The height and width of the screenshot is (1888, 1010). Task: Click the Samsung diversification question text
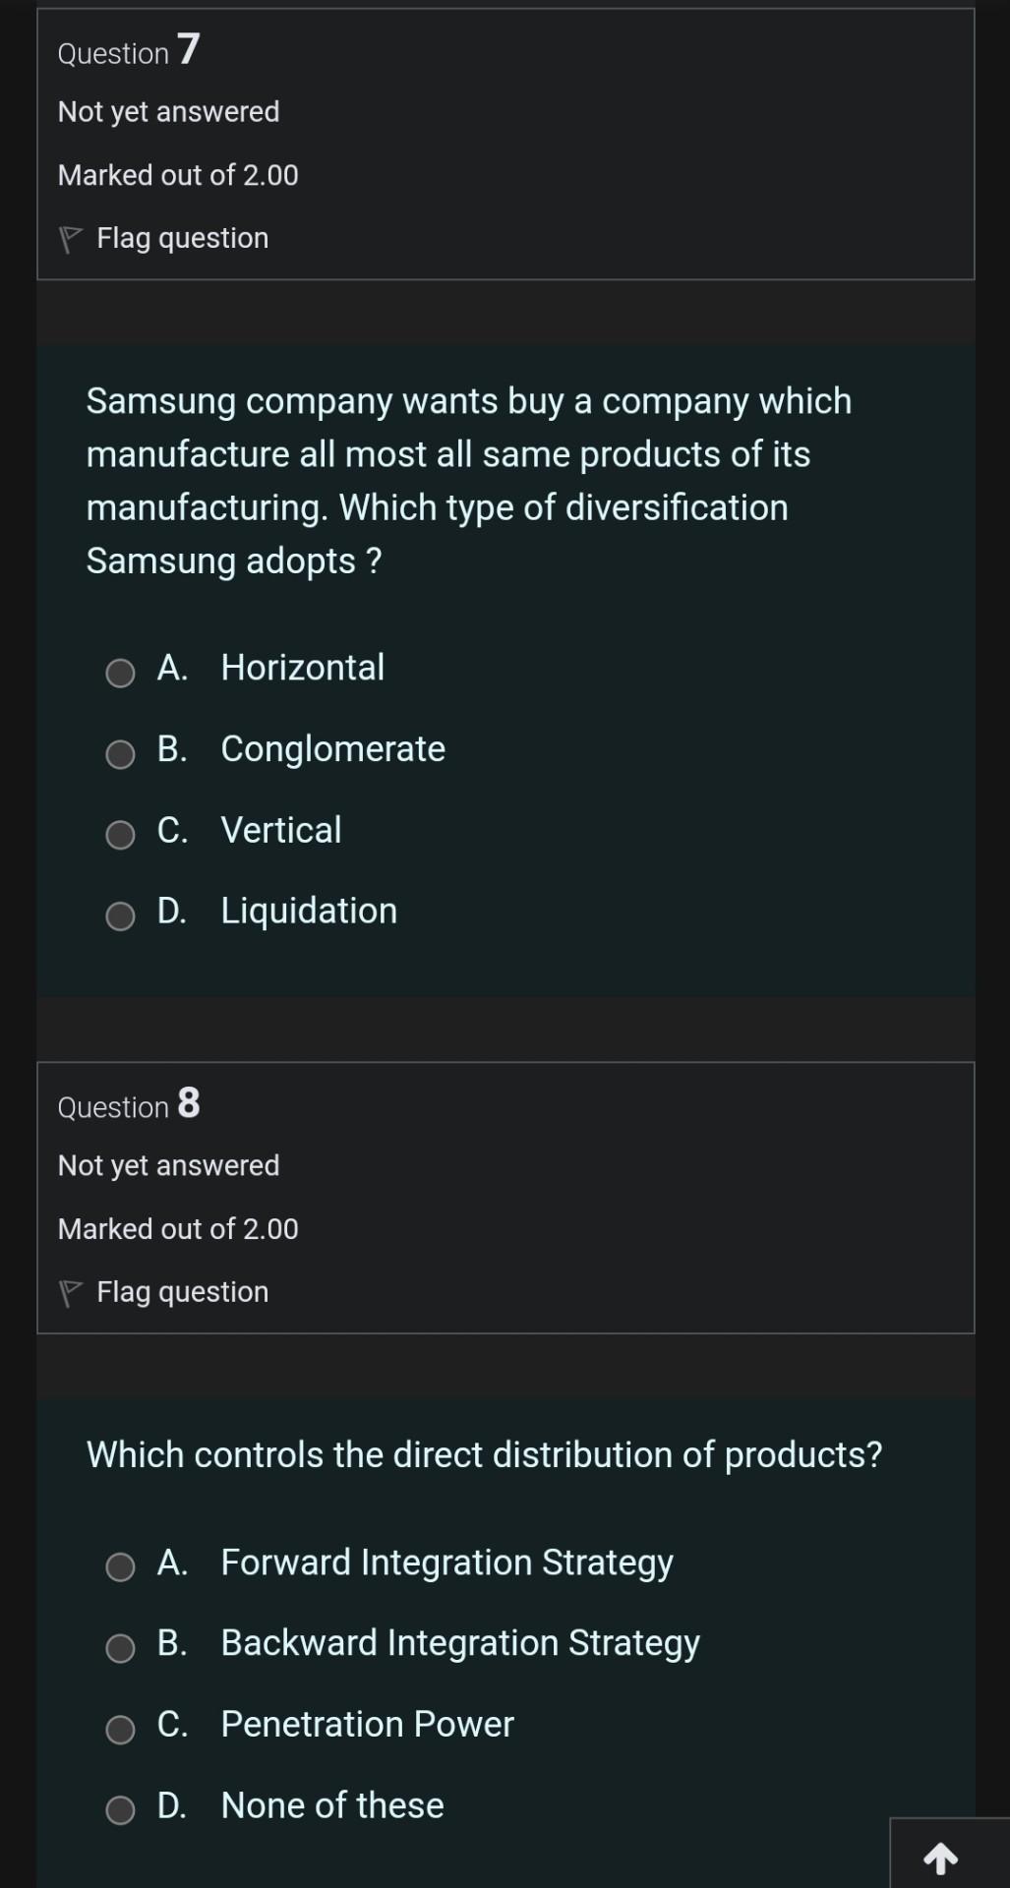click(468, 480)
